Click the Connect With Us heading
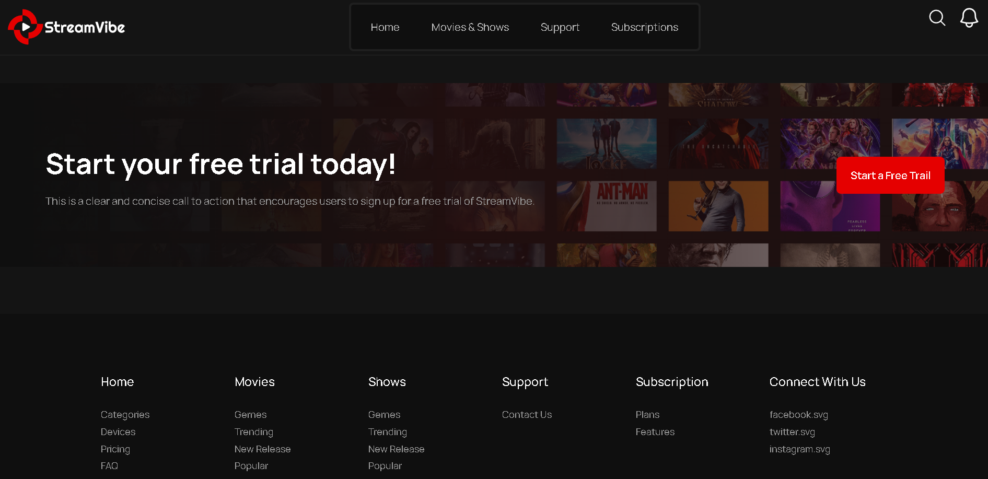Screen dimensions: 988x479 click(818, 382)
